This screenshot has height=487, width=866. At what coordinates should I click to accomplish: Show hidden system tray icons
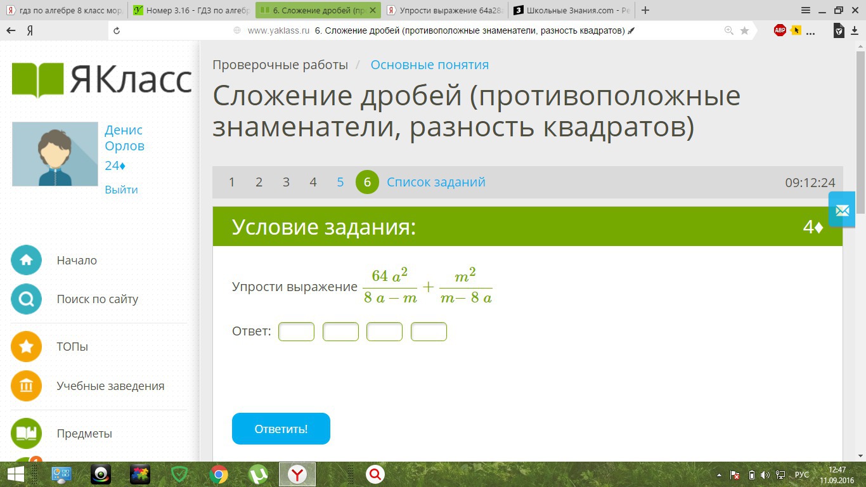tap(719, 475)
